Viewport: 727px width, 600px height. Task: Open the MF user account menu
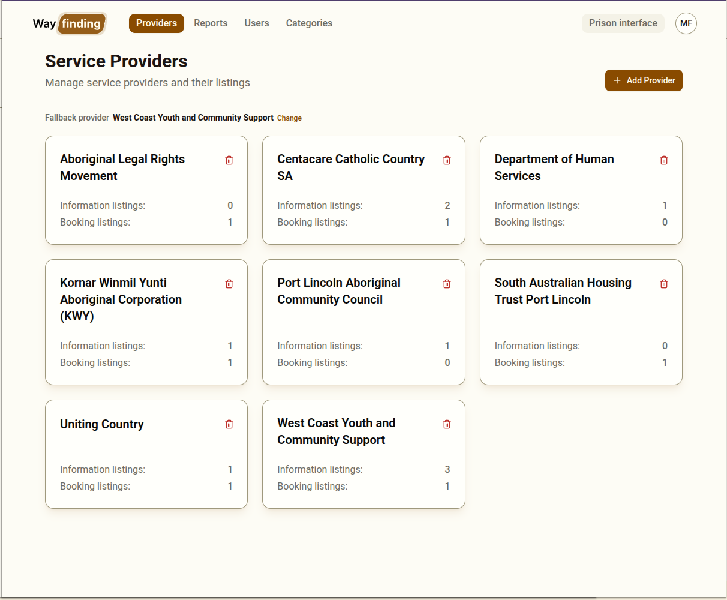point(686,23)
